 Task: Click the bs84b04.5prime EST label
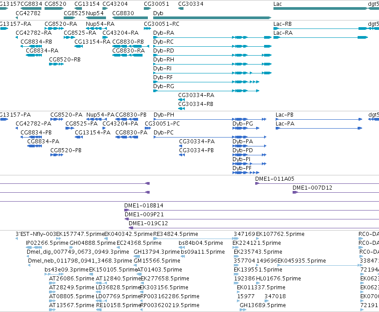[x=201, y=243]
